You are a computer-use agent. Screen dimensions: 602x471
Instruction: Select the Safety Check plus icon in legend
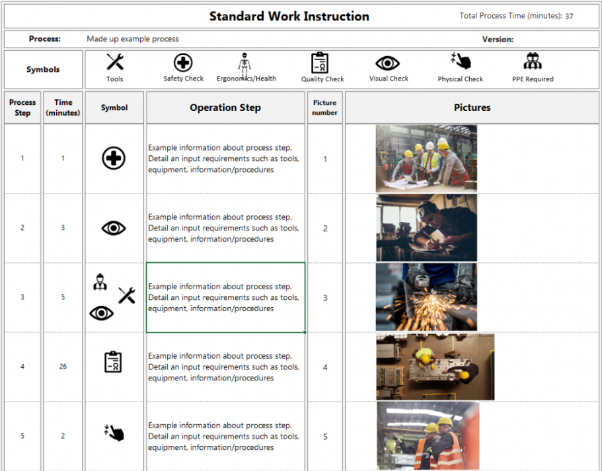tap(183, 63)
